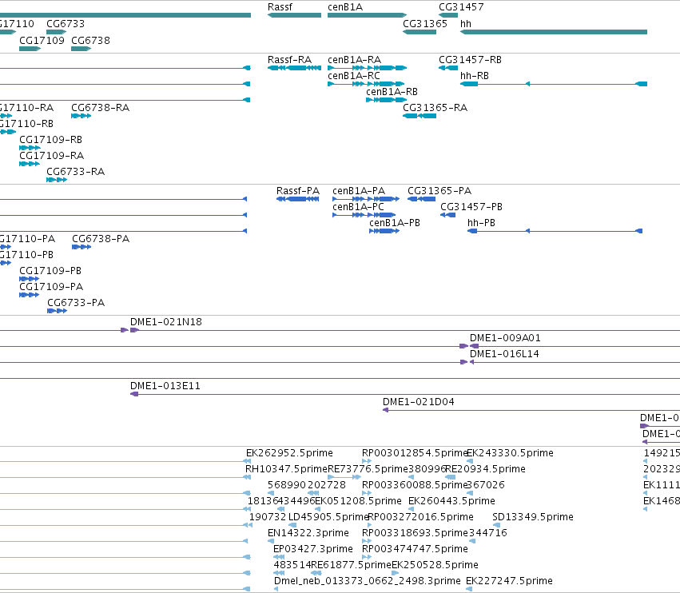Click the DME1-013E11 clone label
This screenshot has height=593, width=680.
pos(165,386)
